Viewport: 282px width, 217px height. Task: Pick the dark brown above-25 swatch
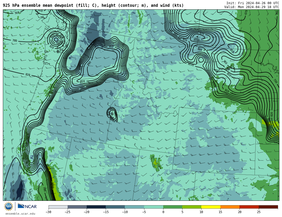click(268, 207)
